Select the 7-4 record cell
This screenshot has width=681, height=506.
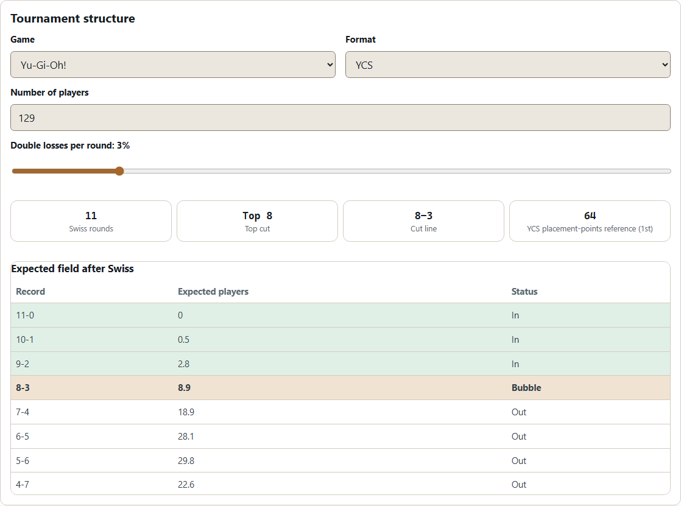click(x=23, y=412)
